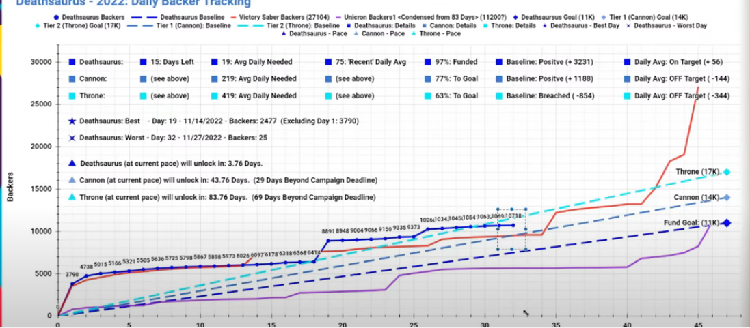Click the square beside 15: Days Left
This screenshot has width=750, height=328.
tap(143, 62)
